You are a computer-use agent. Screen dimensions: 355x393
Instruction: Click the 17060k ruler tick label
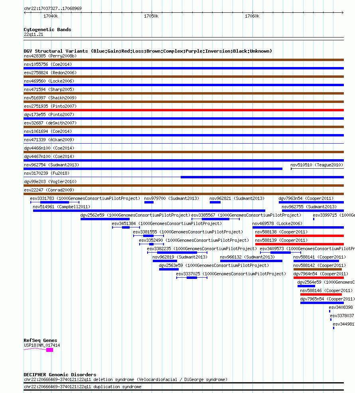coord(252,16)
